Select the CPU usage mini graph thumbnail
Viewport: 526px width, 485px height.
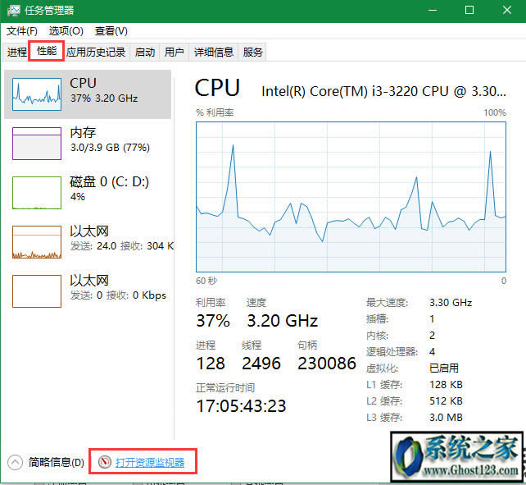(37, 94)
